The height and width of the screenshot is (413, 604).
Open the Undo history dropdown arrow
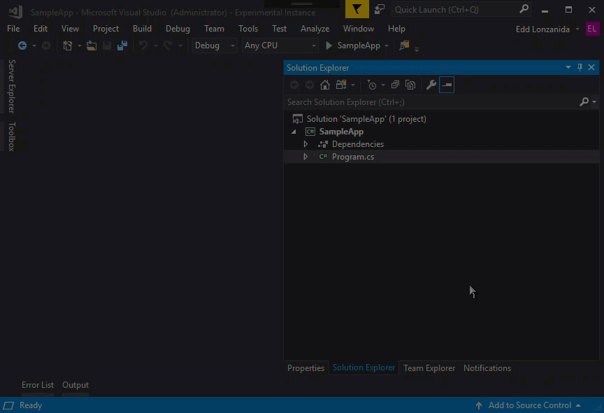click(x=156, y=46)
